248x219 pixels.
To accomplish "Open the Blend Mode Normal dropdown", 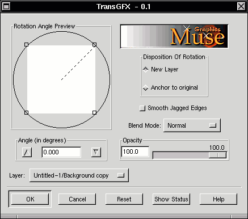I will pyautogui.click(x=192, y=125).
